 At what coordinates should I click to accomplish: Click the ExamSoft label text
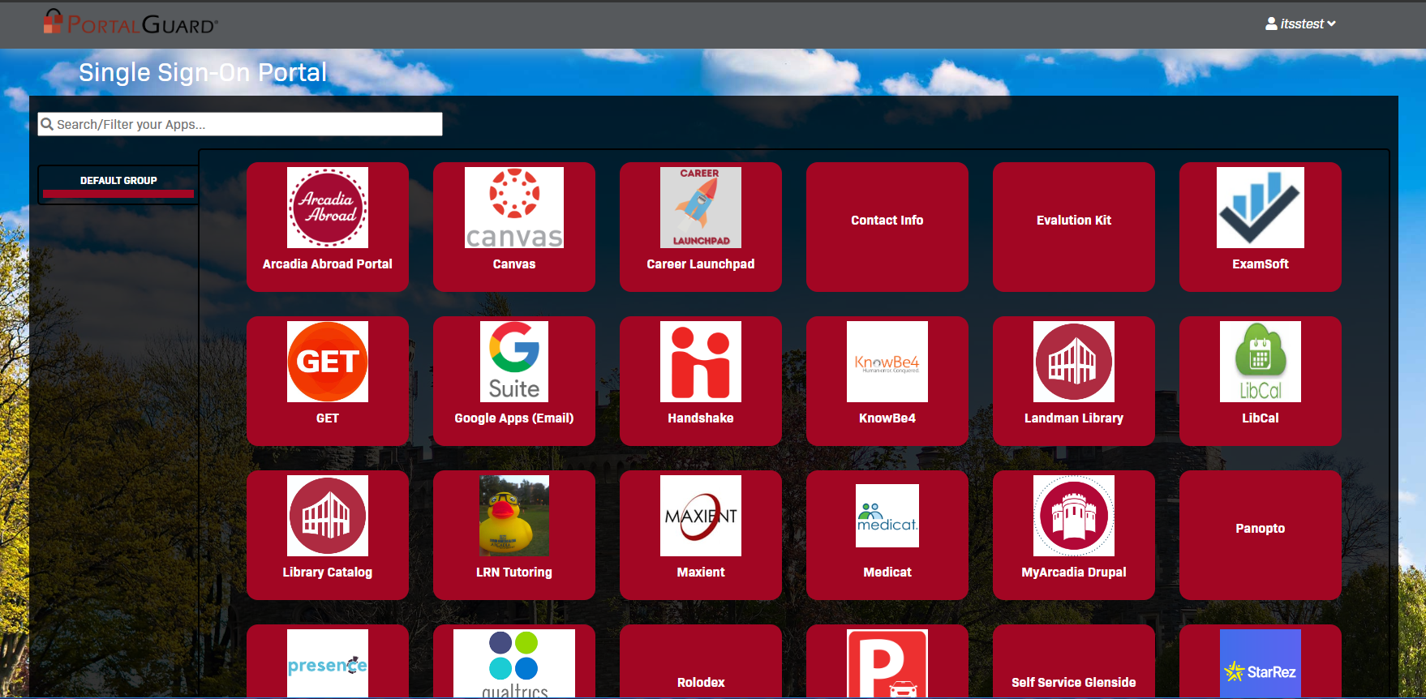[x=1261, y=264]
